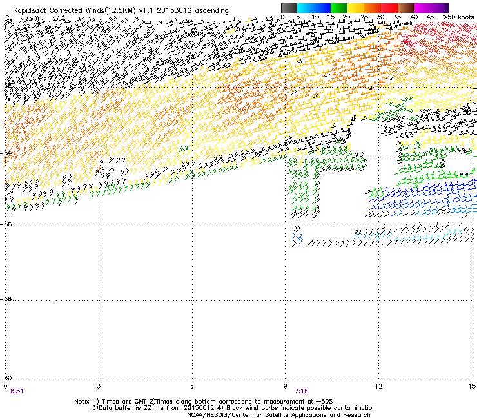Viewport: 477px width, 419px height.
Task: Click the '9' longitude axis label
Action: pos(285,386)
